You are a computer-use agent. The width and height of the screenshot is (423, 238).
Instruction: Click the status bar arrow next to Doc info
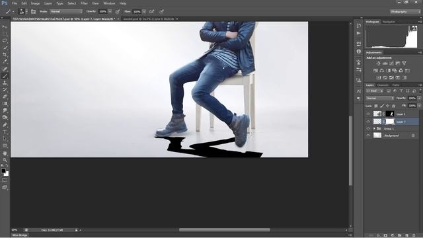click(x=77, y=230)
